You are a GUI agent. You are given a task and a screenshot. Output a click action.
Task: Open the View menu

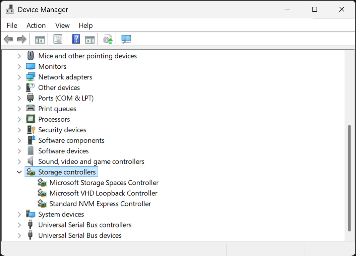62,25
